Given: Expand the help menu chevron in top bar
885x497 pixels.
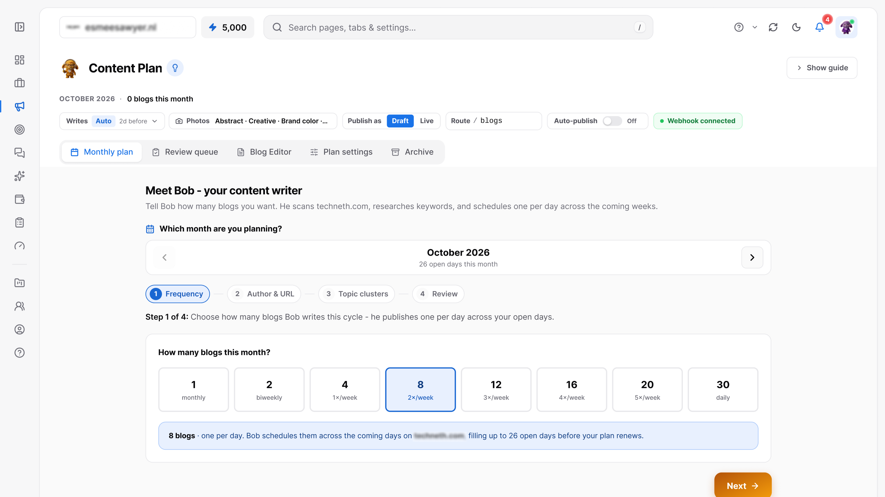Looking at the screenshot, I should [755, 27].
